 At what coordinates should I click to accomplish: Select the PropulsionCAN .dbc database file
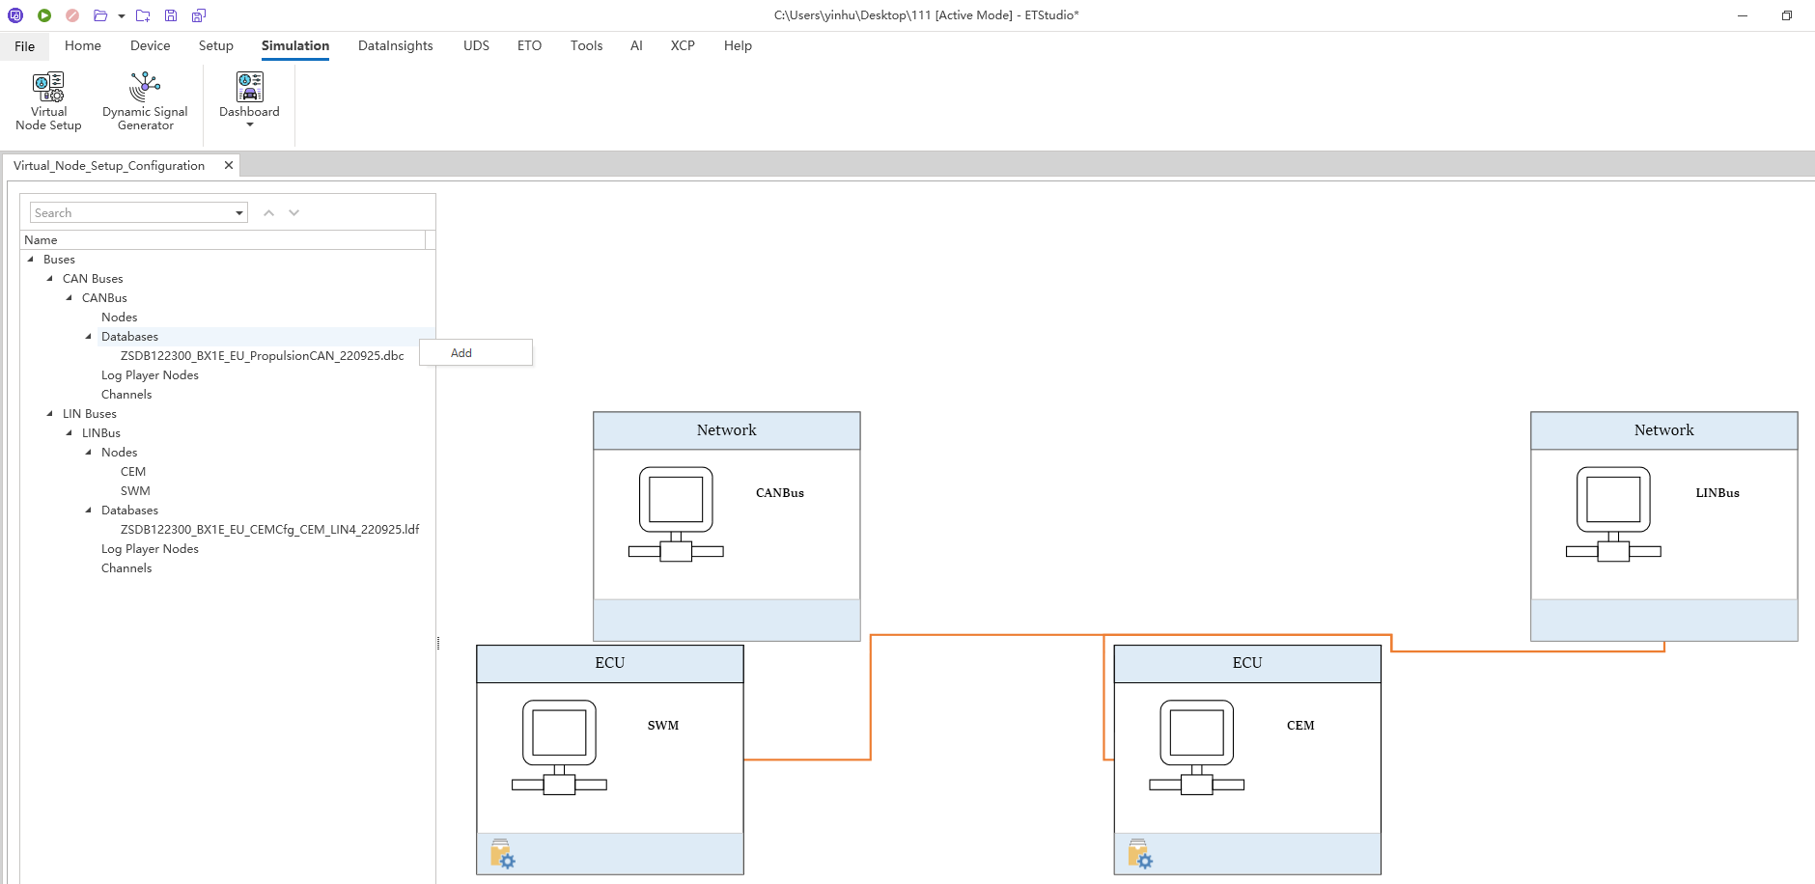coord(262,356)
